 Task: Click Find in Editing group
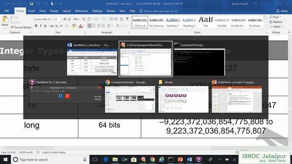point(275,17)
